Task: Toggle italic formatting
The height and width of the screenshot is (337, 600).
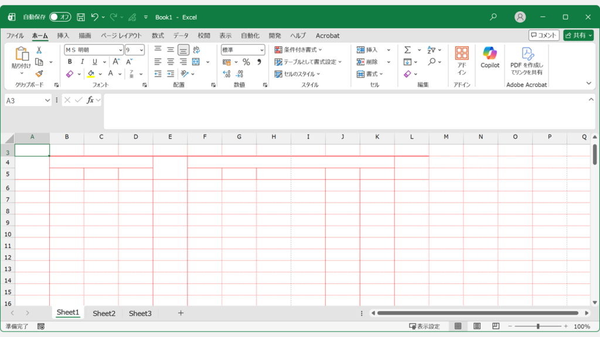Action: (x=81, y=62)
